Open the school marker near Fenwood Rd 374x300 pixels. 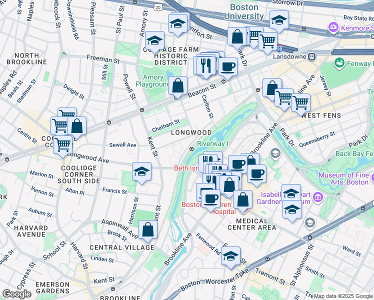tap(230, 257)
